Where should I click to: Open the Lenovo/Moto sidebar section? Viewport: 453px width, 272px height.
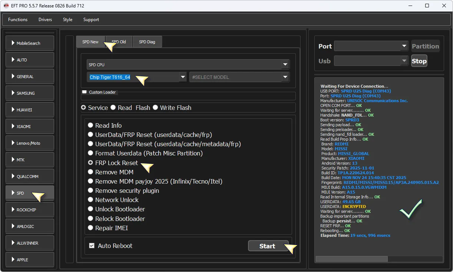tap(30, 143)
